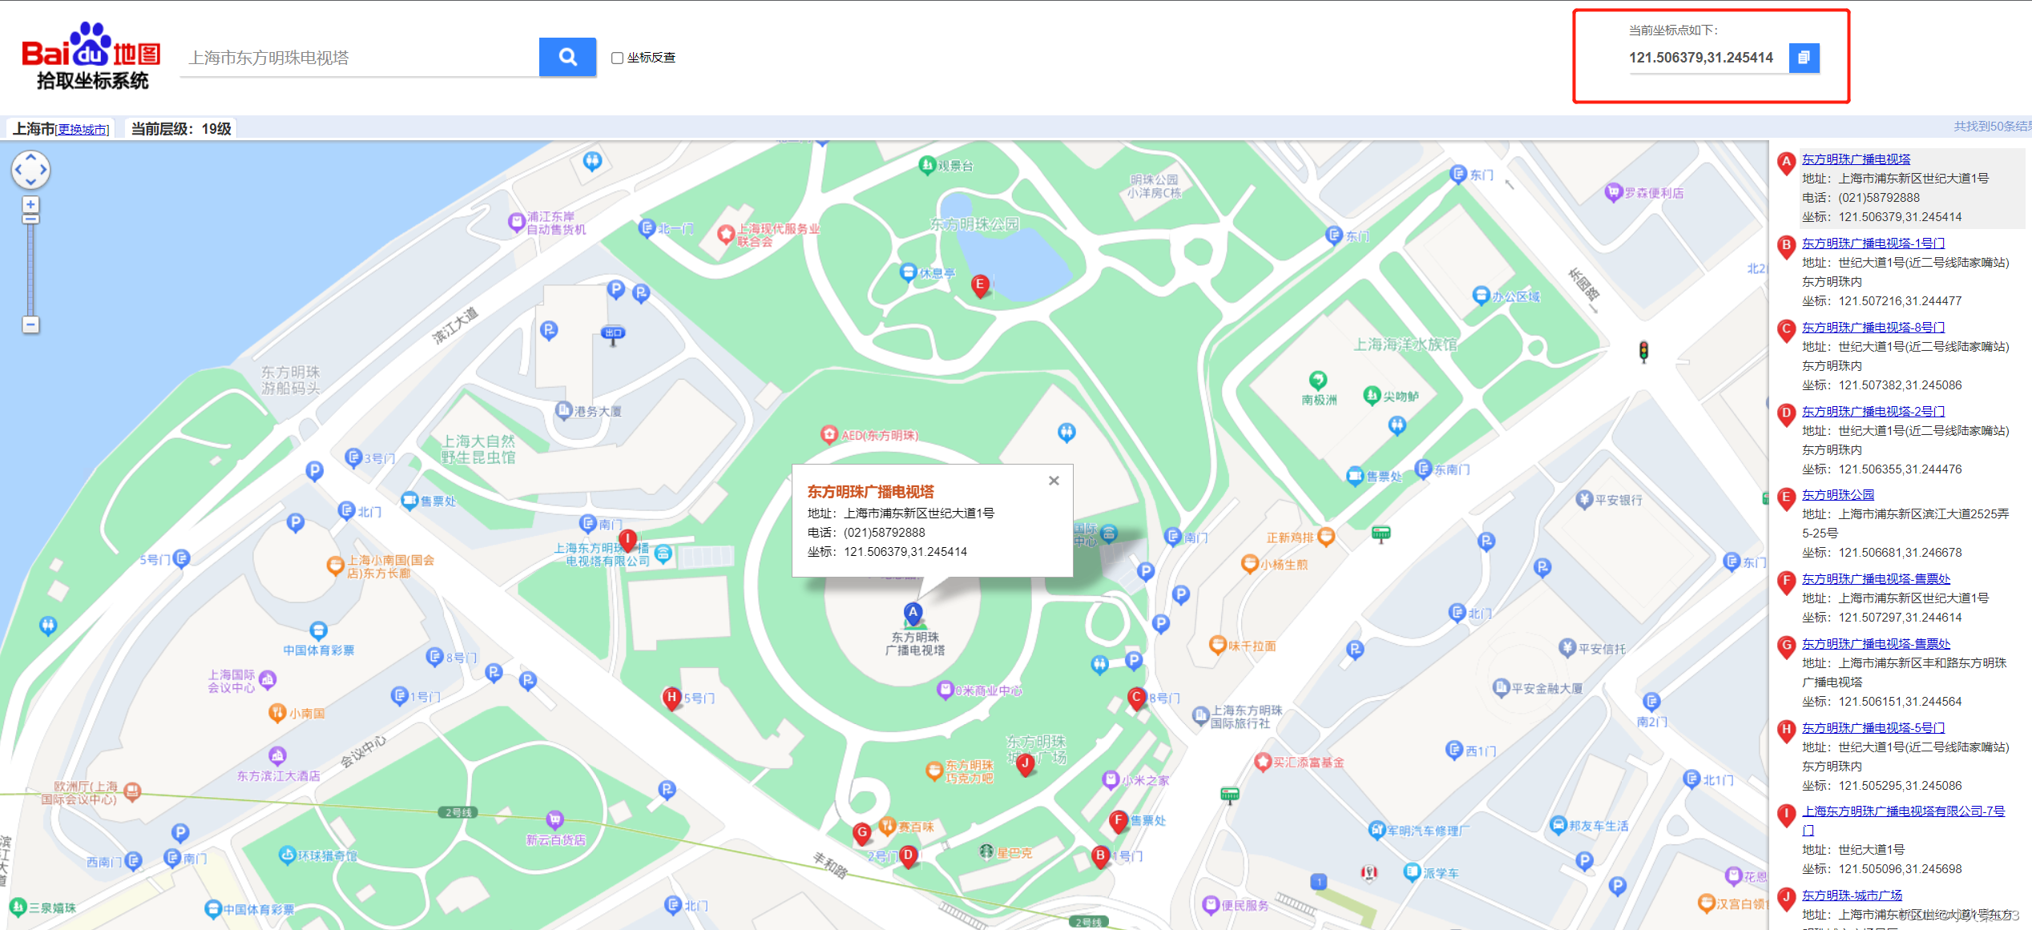Viewport: 2032px width, 930px height.
Task: Click the 环球猎奇馆 map icon
Action: (x=288, y=855)
